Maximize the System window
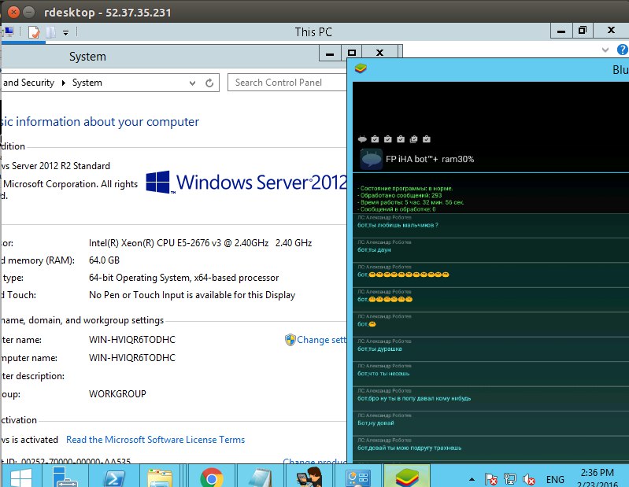Image resolution: width=629 pixels, height=487 pixels. [352, 53]
